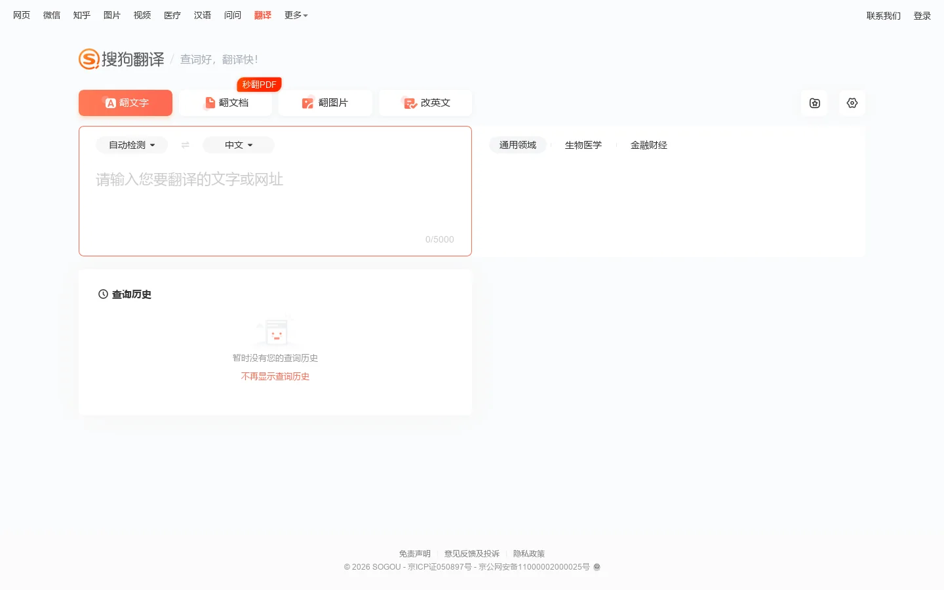
Task: Select the 金融财经 domain option
Action: tap(649, 145)
